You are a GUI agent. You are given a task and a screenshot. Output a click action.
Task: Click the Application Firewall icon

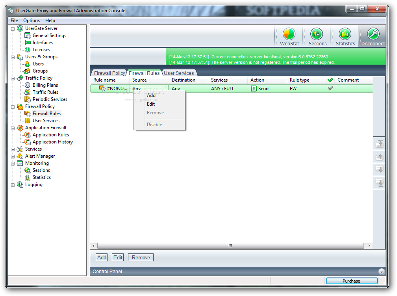click(20, 128)
